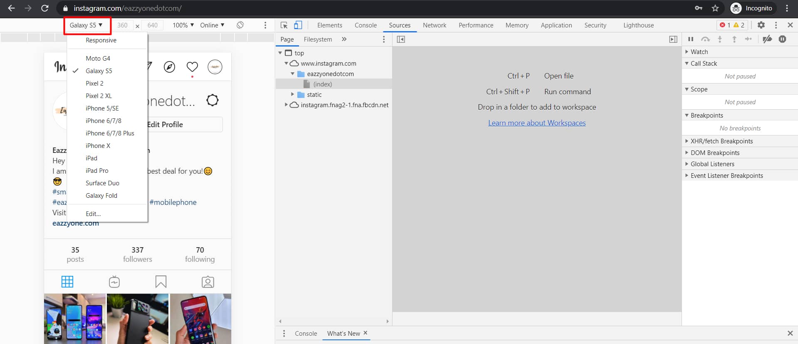
Task: Deactivate breakpoints toggle
Action: coord(767,39)
